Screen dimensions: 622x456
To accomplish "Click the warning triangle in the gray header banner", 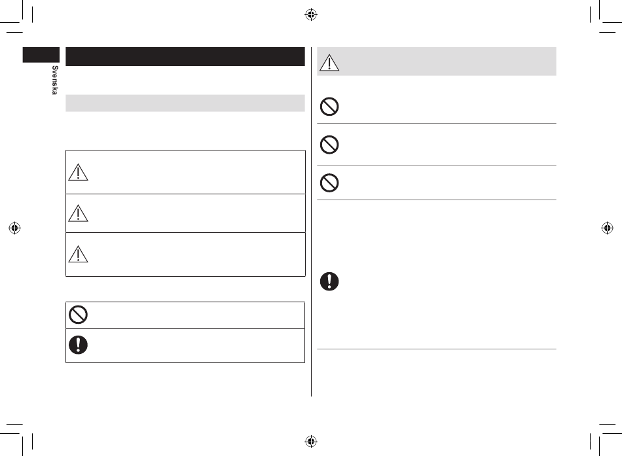I will (329, 63).
